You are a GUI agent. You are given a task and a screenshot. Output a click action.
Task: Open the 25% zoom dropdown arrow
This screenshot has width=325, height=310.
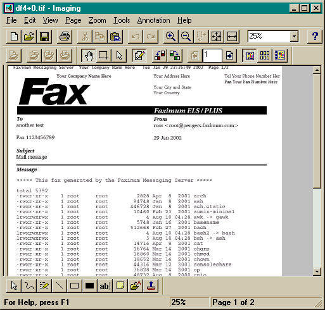click(x=294, y=37)
